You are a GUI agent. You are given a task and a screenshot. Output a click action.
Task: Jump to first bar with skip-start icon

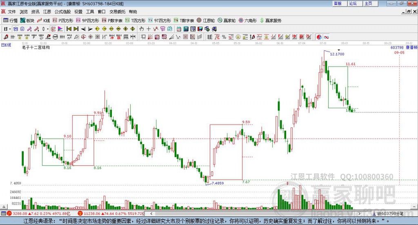click(69, 29)
